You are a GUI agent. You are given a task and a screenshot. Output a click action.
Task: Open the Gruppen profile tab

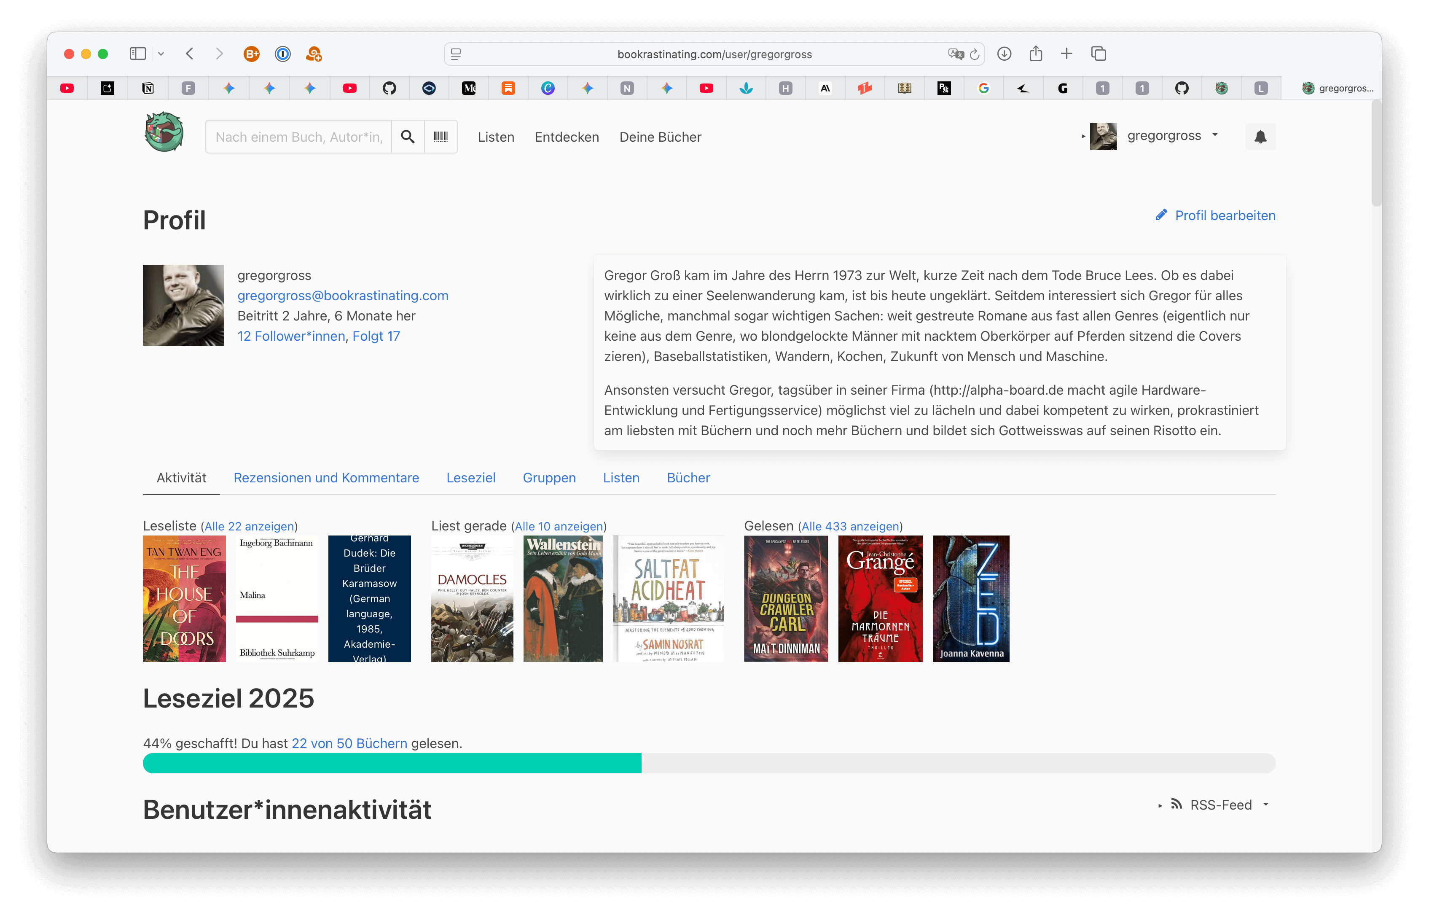(x=549, y=477)
